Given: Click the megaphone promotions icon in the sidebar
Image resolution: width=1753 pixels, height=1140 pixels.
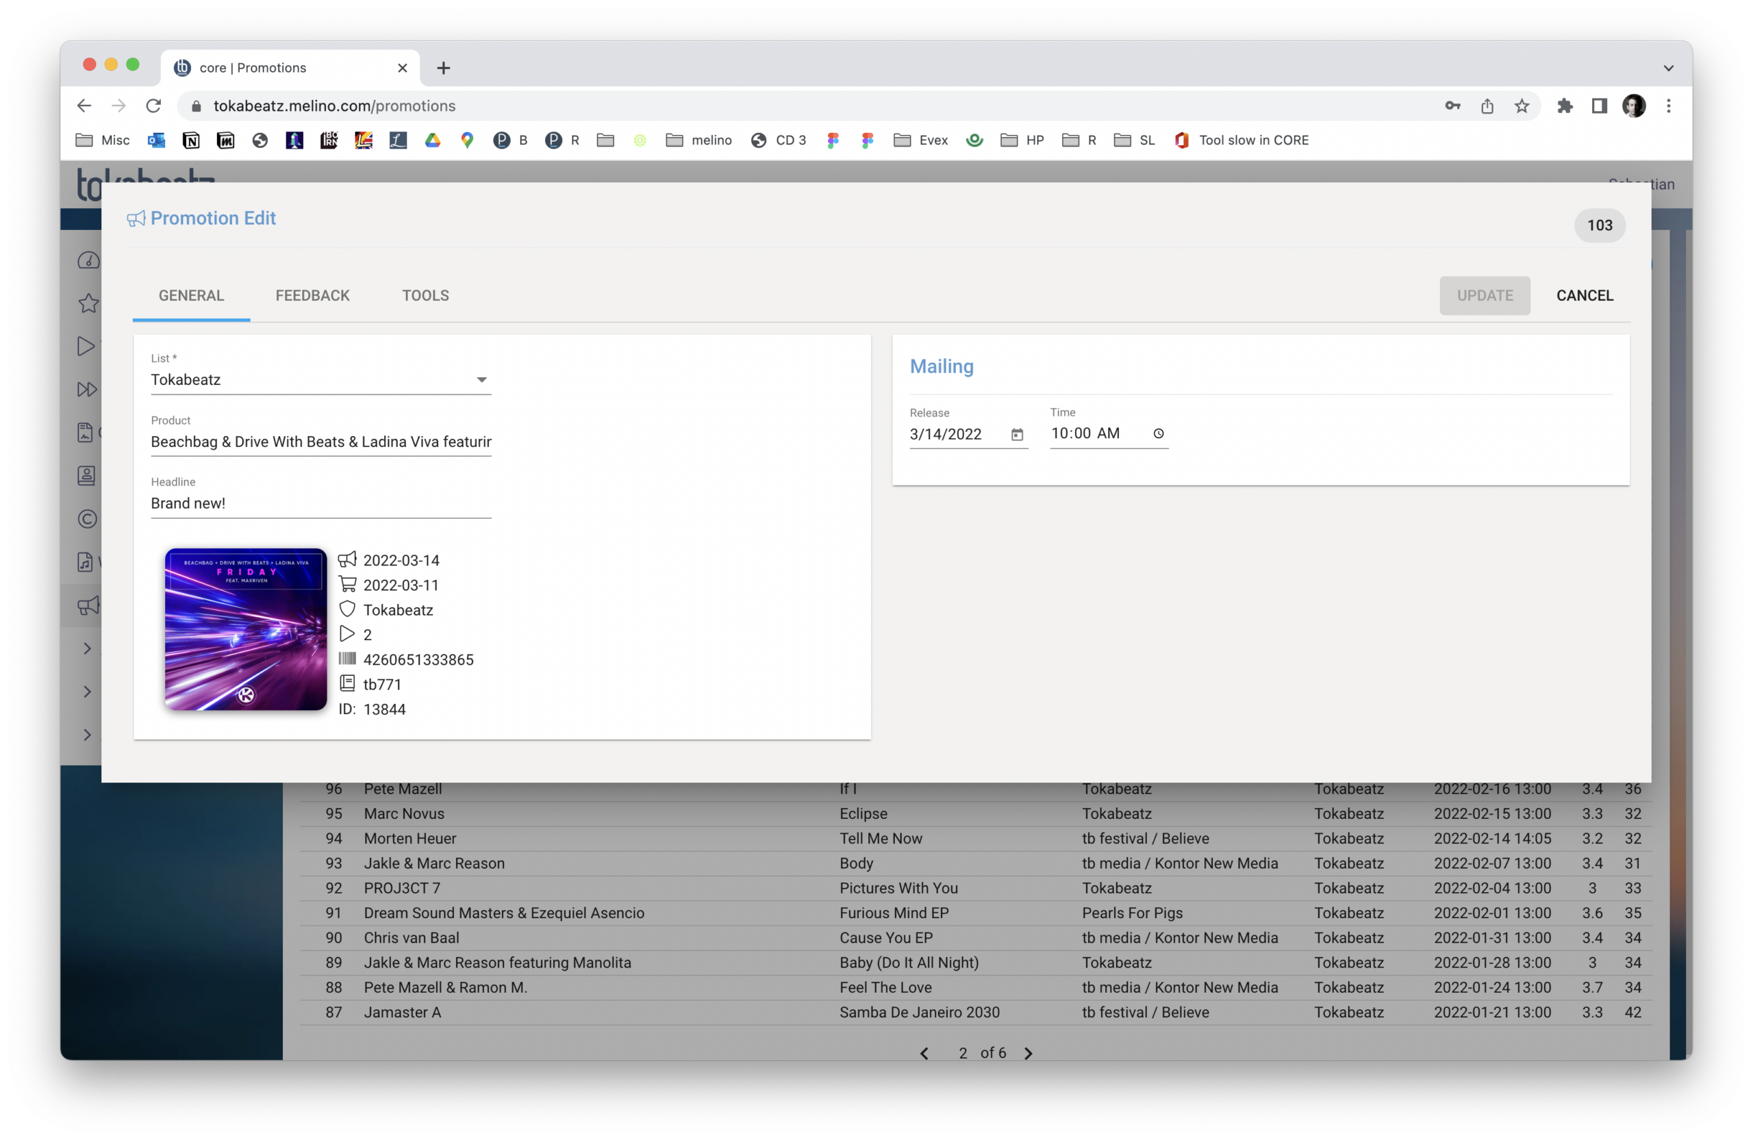Looking at the screenshot, I should pos(88,605).
